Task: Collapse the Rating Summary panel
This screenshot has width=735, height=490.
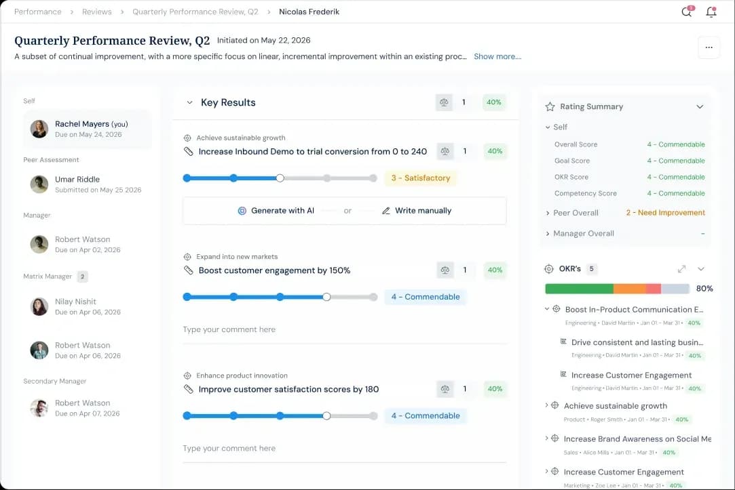Action: (700, 106)
